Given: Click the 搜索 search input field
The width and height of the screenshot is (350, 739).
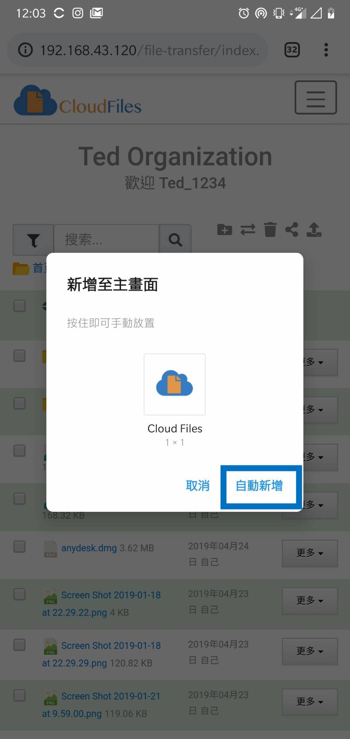Looking at the screenshot, I should click(x=106, y=239).
